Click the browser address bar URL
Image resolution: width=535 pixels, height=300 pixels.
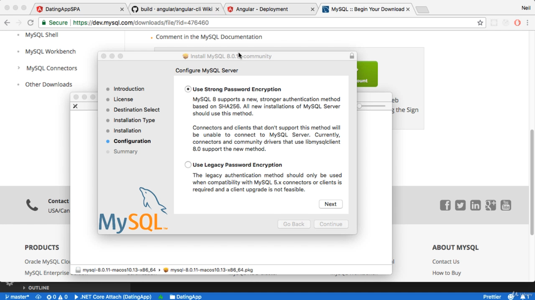pyautogui.click(x=141, y=22)
